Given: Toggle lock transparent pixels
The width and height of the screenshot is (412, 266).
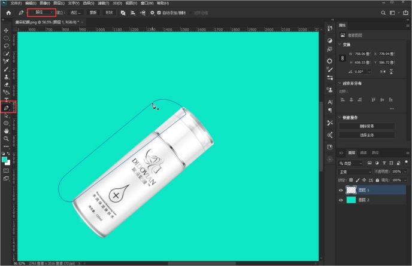Looking at the screenshot, I should pos(351,180).
